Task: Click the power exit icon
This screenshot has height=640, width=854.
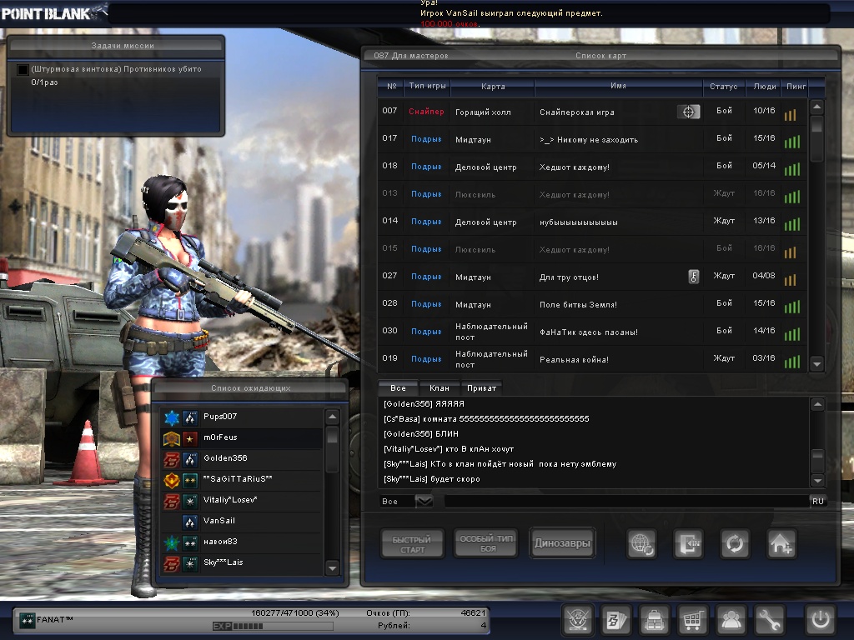Action: 820,621
